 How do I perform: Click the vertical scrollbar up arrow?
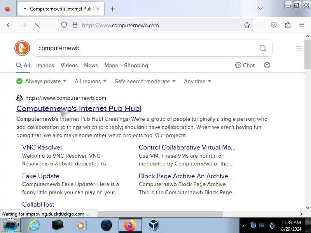pos(308,36)
